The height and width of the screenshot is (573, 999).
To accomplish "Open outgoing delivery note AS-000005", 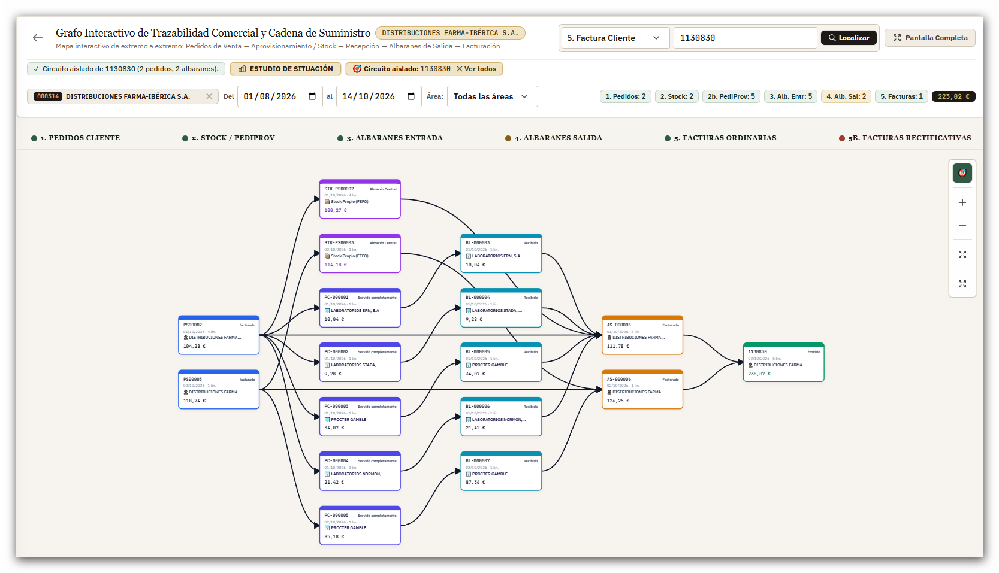I will point(642,335).
